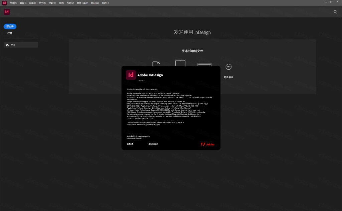
Task: Click the InDesign icon inside the splash dialog
Action: 131,75
